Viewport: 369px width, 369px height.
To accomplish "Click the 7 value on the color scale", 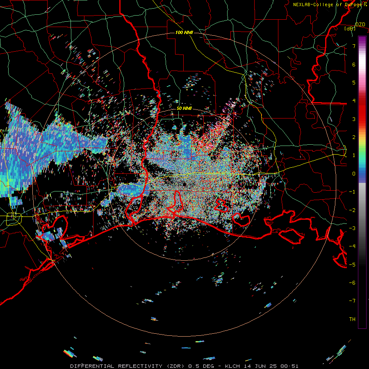I will 354,46.
